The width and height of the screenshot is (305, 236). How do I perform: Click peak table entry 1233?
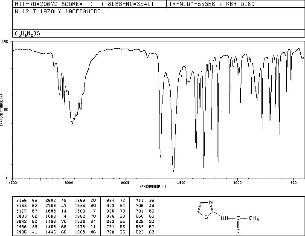click(x=80, y=221)
